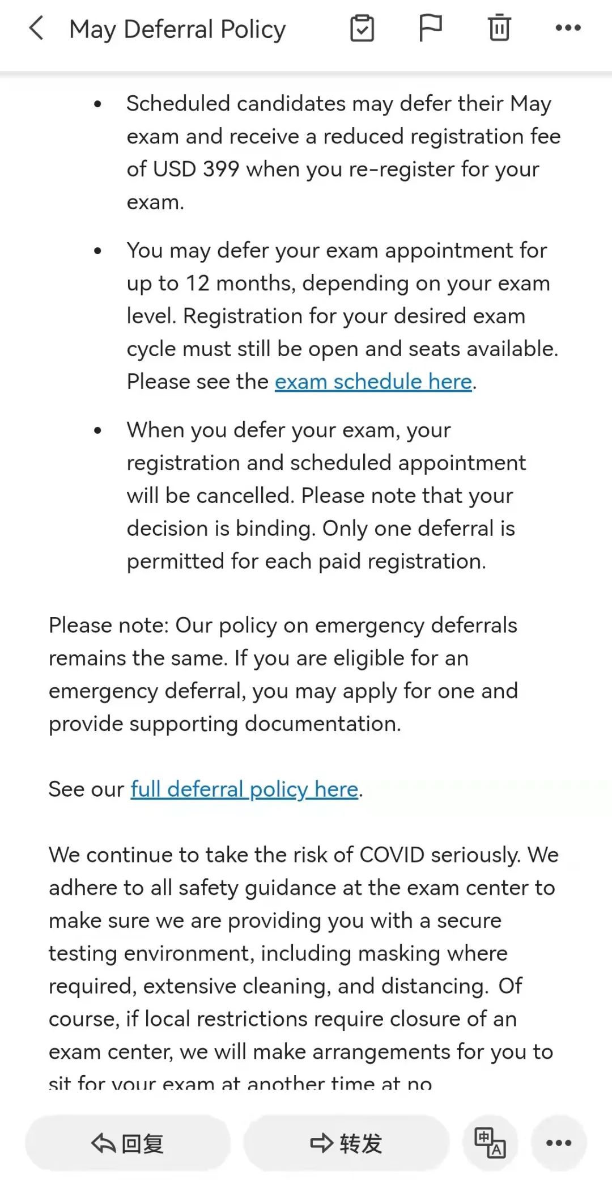
Task: Tap the "May Deferral Policy" subject title
Action: tap(177, 29)
